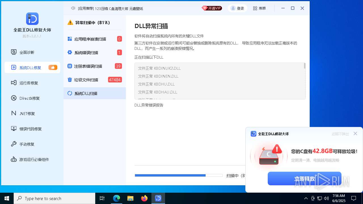Image resolution: width=363 pixels, height=204 pixels.
Task: Click the thumbs-up badge next to 系统DLL修复
Action: (53, 67)
